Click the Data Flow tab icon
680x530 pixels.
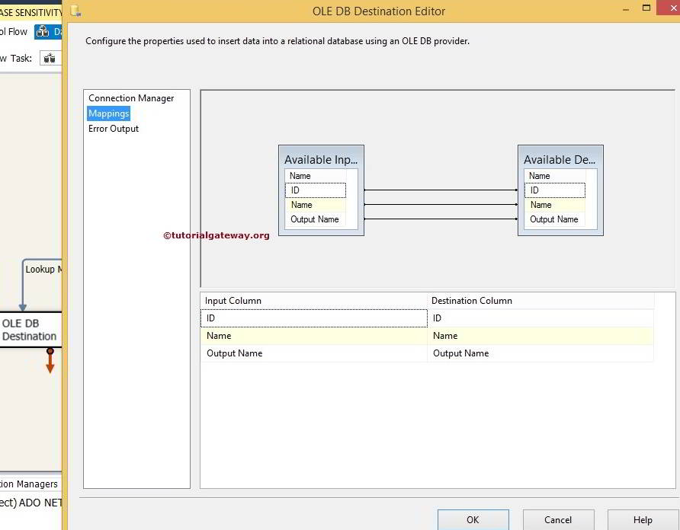(43, 32)
